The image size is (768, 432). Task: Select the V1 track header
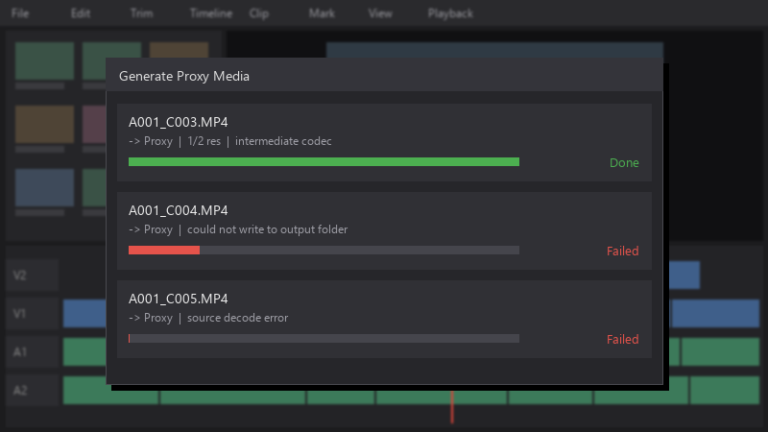[33, 314]
